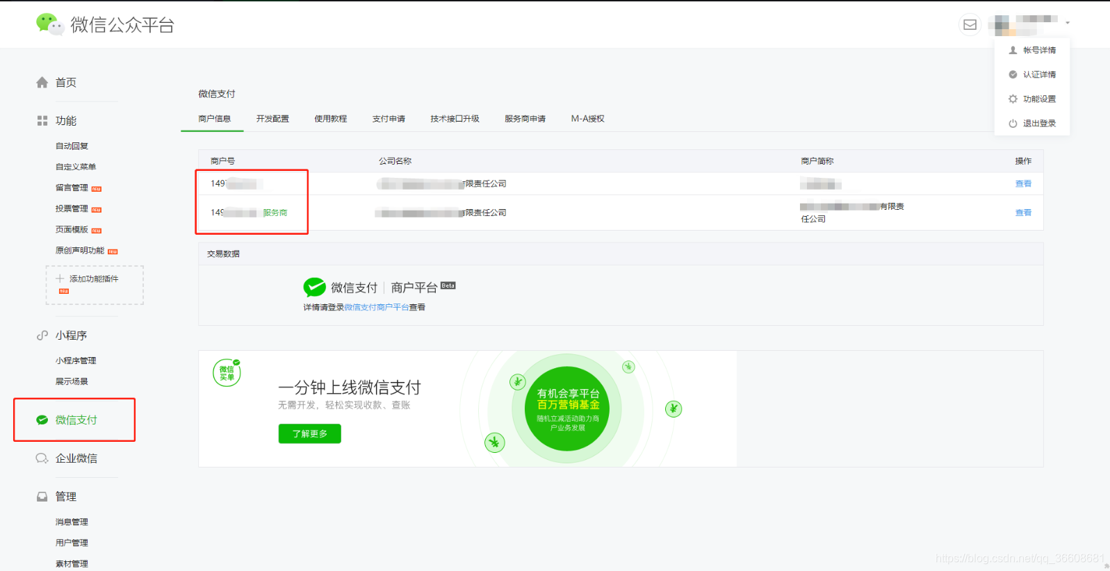Screen dimensions: 1110x571
Task: Click the gear icon next to 功能设置
Action: coord(1013,99)
